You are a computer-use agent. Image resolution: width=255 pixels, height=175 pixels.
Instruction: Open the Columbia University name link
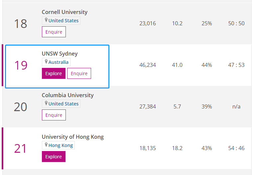tap(67, 95)
